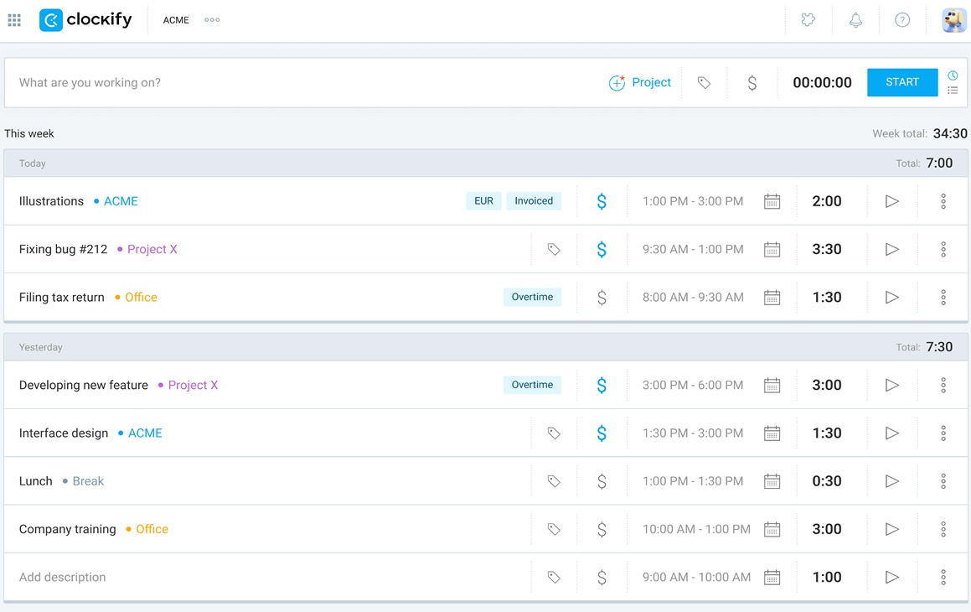This screenshot has width=971, height=612.
Task: Open the profile avatar menu
Action: click(x=953, y=19)
